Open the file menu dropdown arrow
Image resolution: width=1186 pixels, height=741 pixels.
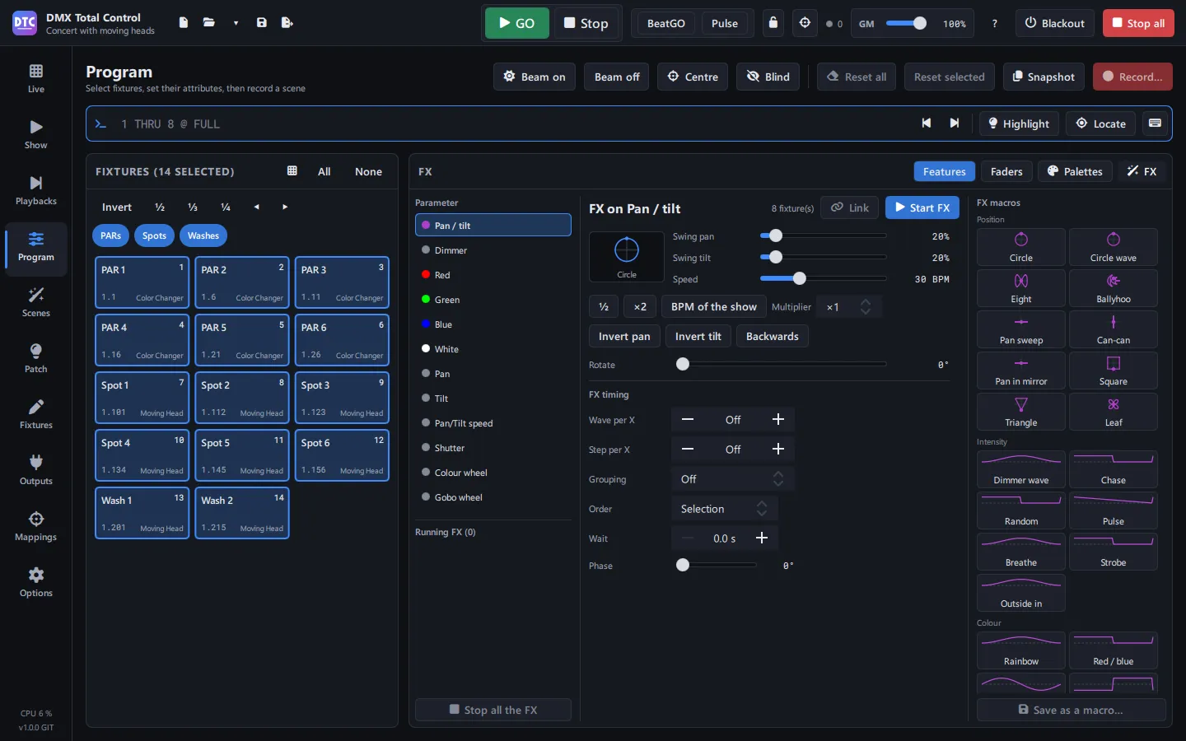[x=236, y=23]
